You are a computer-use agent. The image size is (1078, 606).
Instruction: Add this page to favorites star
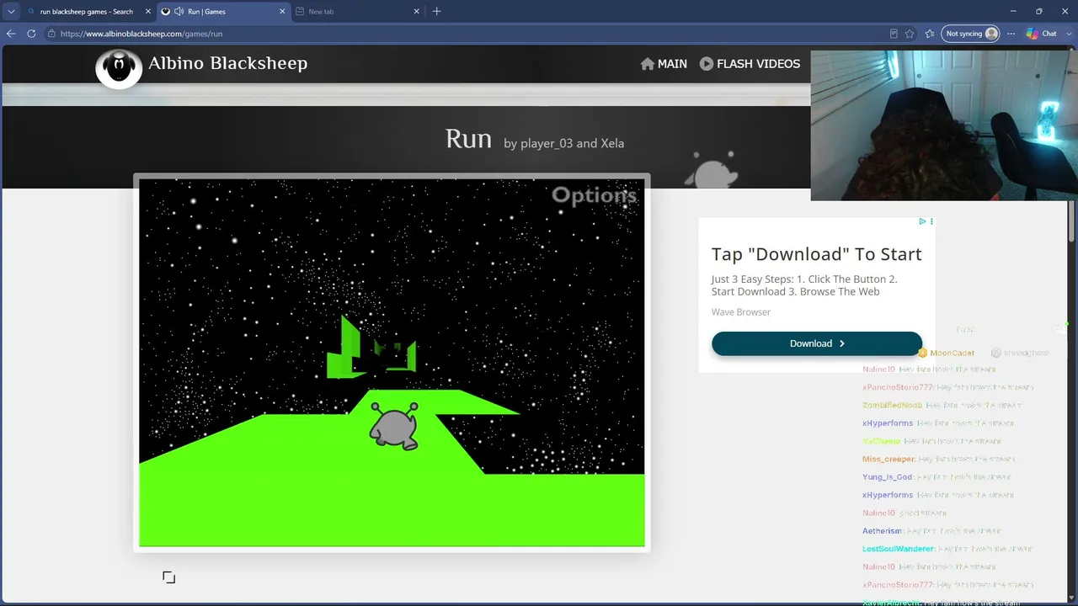pyautogui.click(x=910, y=34)
